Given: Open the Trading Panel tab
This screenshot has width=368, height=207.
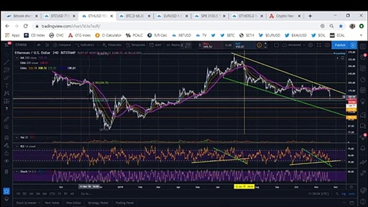Looking at the screenshot, I should [124, 203].
